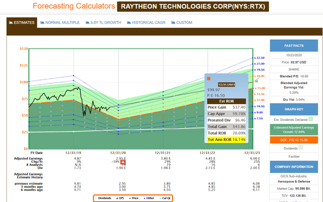323x202 pixels.
Task: Click the Div Yld: 3.04% fact
Action: [294, 100]
